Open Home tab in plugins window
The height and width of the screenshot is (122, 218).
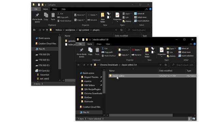tap(45, 9)
